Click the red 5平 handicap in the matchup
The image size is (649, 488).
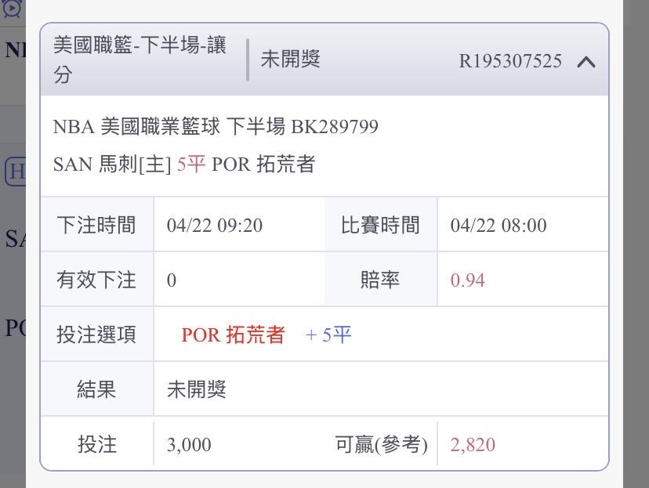point(191,164)
